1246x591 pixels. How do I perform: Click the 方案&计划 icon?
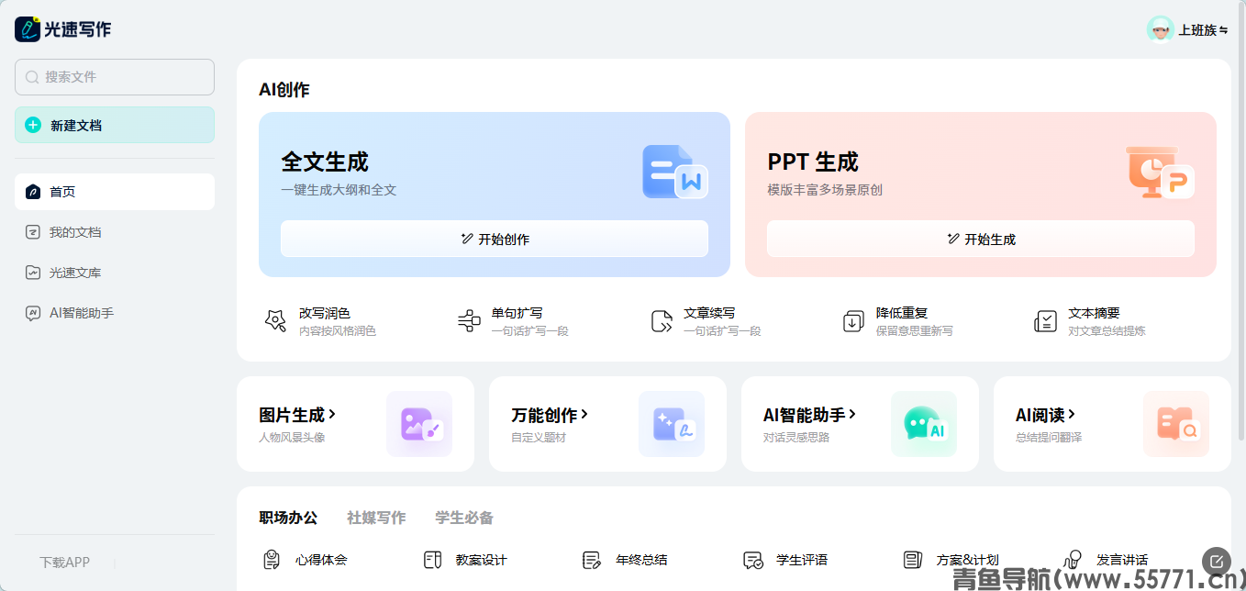pyautogui.click(x=913, y=560)
